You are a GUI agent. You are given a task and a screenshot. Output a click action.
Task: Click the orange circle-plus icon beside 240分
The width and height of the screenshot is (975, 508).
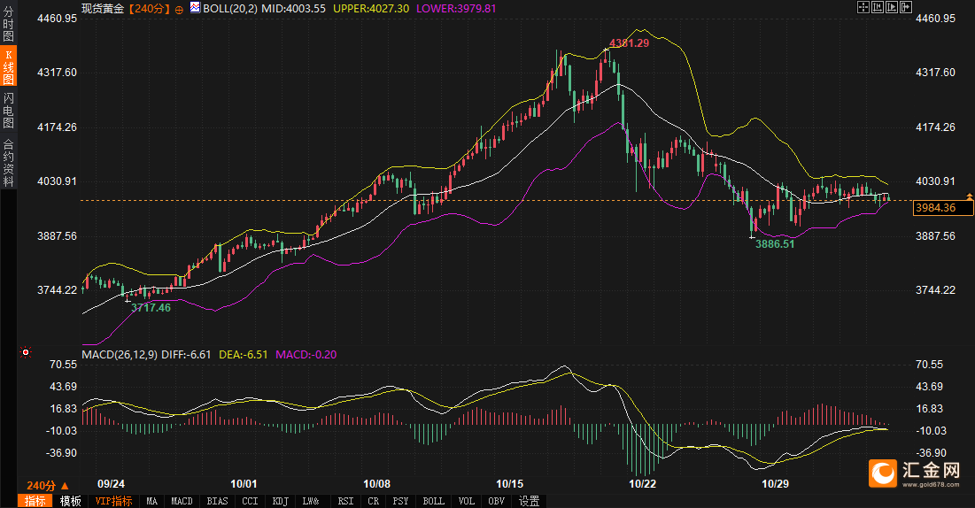click(180, 8)
